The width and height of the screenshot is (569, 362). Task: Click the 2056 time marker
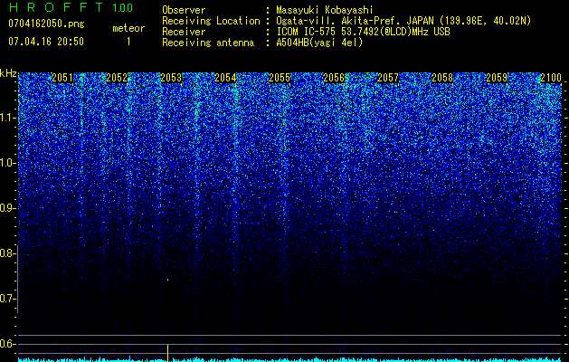334,78
